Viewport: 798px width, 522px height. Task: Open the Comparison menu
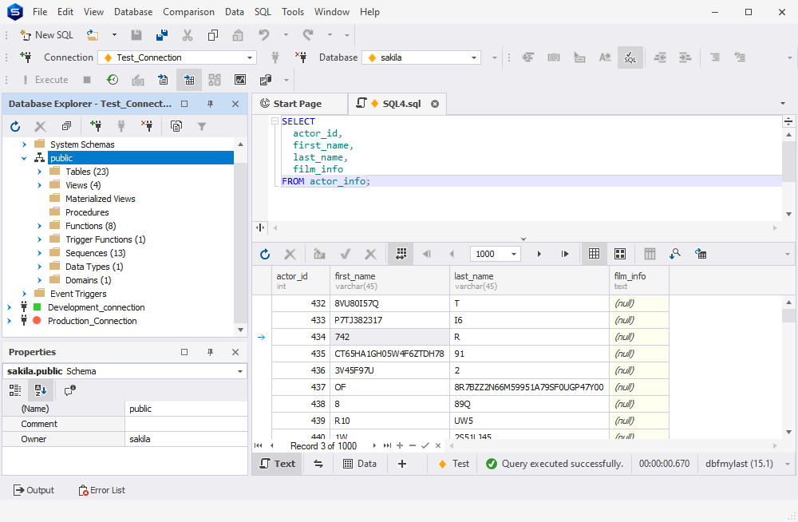188,12
